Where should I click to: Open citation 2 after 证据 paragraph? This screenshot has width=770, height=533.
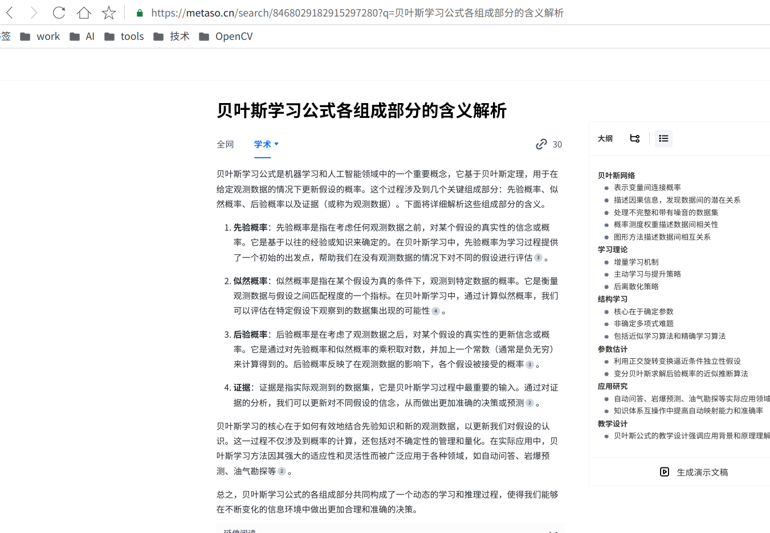tap(529, 403)
